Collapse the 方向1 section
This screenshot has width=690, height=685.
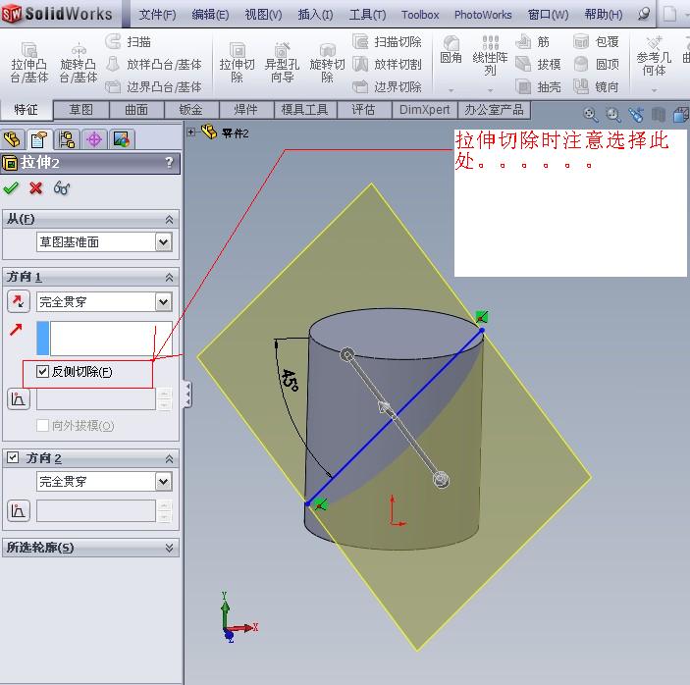point(169,277)
